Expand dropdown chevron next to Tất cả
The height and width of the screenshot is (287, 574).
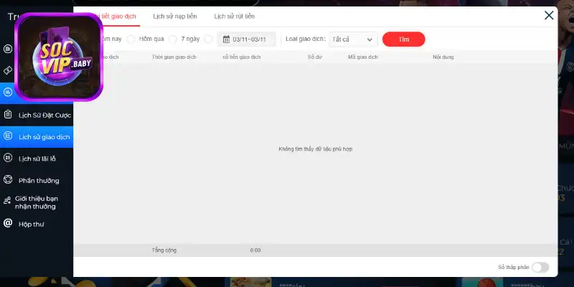coord(370,39)
